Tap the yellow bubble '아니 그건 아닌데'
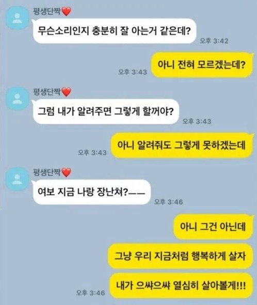Screen dimensions: 257x305 point(213,227)
